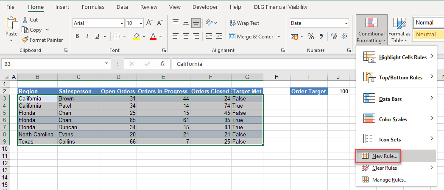Click Manage Rules in the menu
This screenshot has width=444, height=190.
click(389, 180)
